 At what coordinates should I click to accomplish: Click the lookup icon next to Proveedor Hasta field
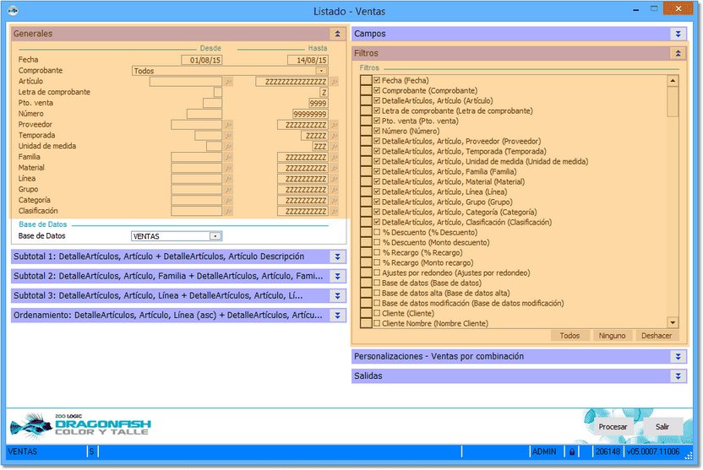point(334,125)
